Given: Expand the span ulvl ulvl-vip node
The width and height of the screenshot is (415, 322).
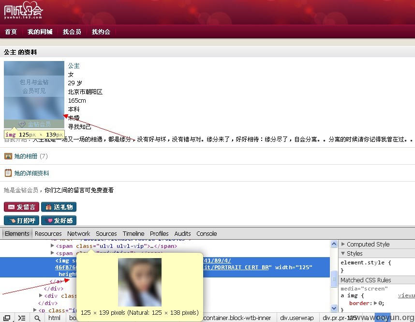Looking at the screenshot, I should 52,245.
